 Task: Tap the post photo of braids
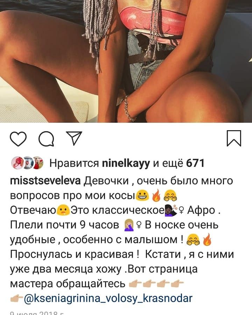126,61
